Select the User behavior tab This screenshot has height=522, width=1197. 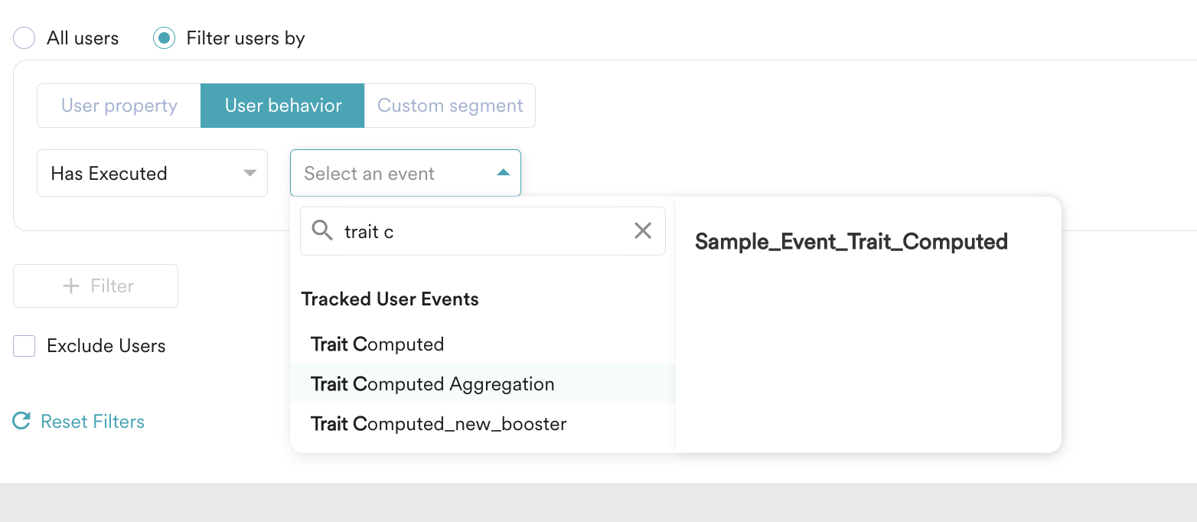tap(282, 106)
